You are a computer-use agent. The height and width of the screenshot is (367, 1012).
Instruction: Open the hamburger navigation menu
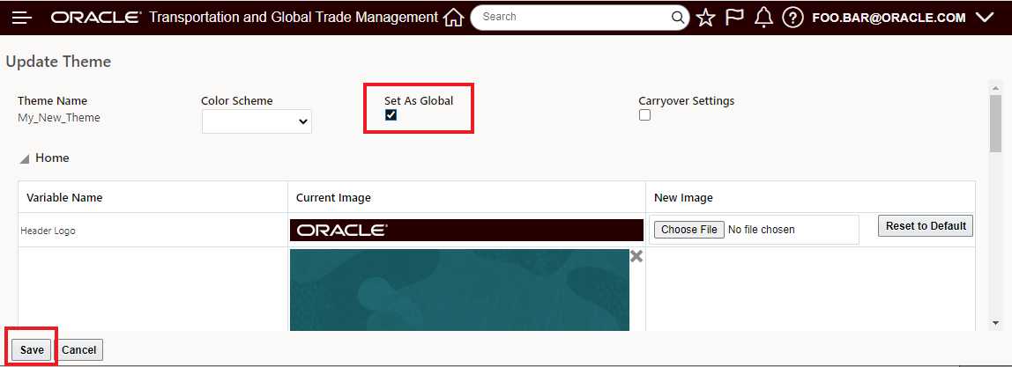pyautogui.click(x=22, y=18)
